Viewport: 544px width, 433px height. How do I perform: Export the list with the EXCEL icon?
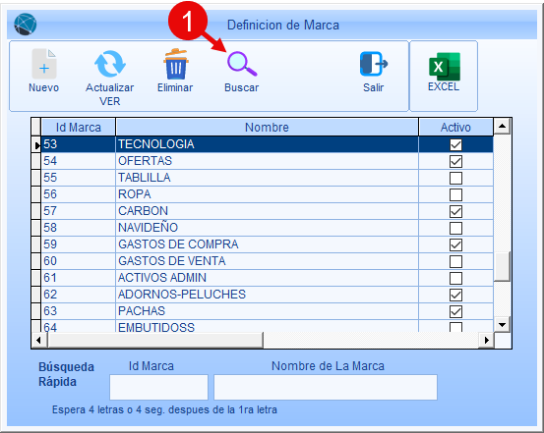(x=445, y=66)
